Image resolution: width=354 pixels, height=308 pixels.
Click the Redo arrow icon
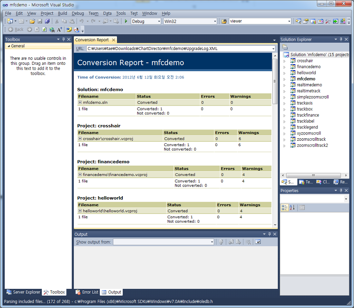point(93,21)
